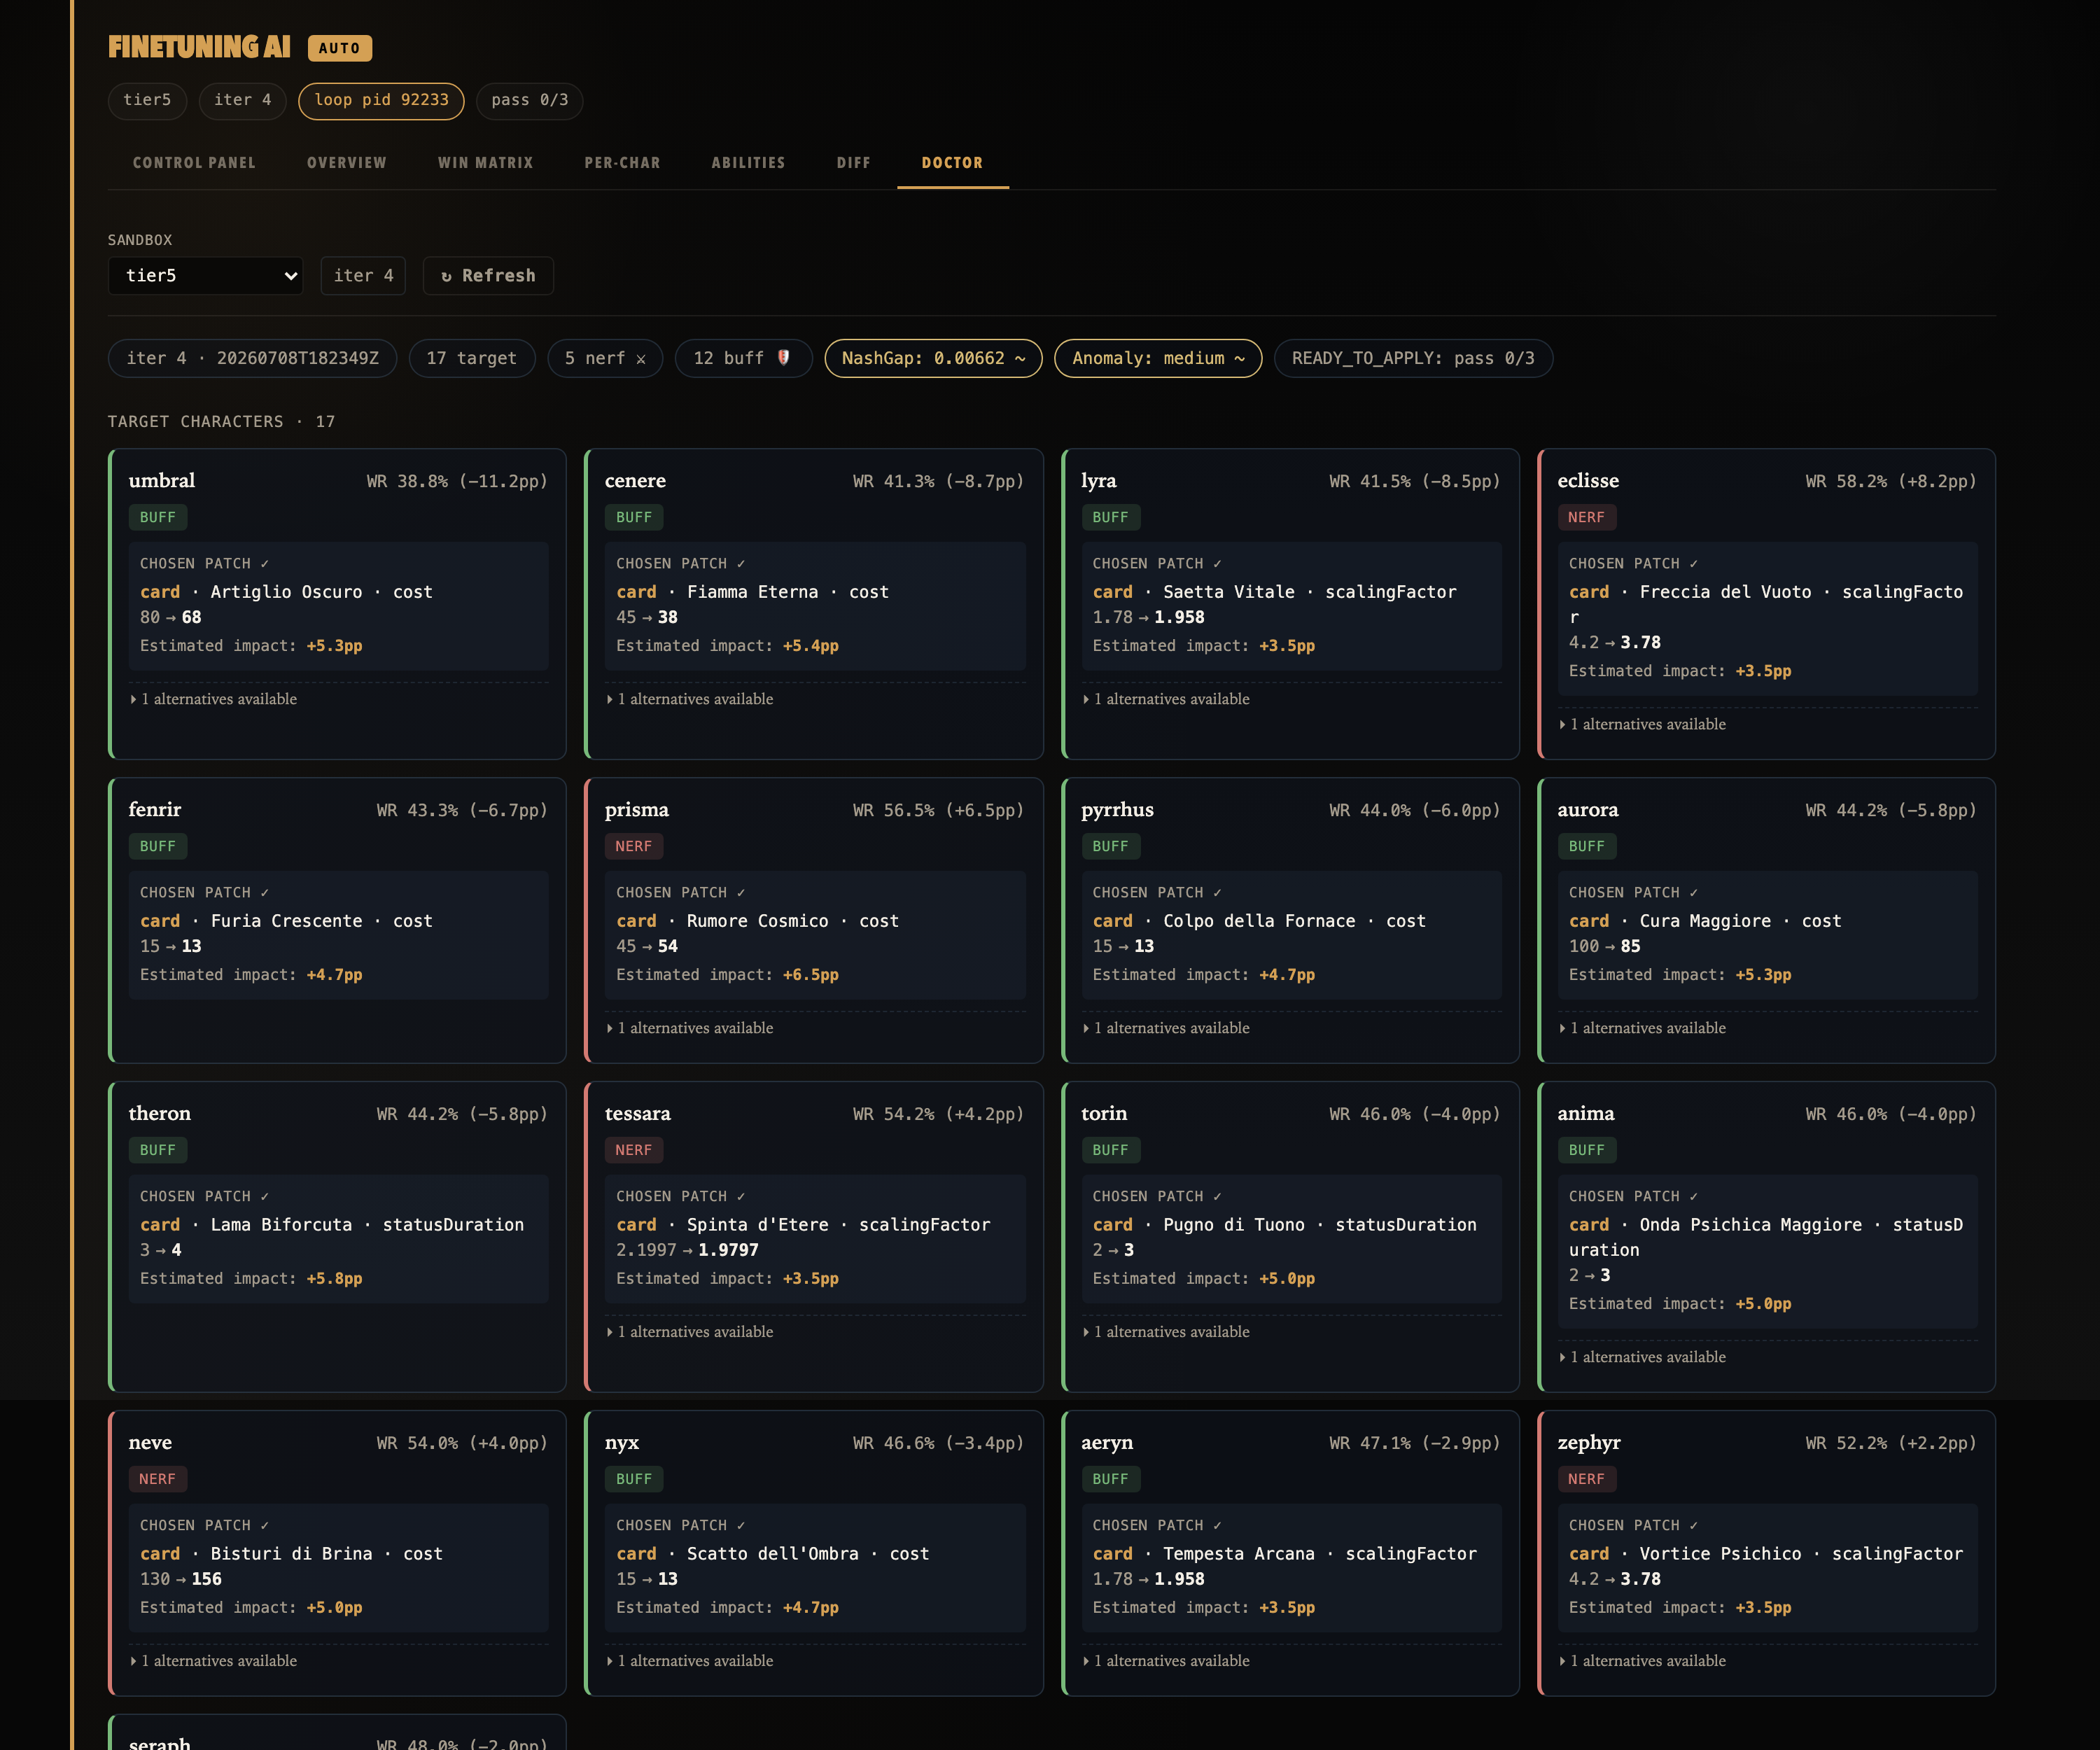The image size is (2100, 1750).
Task: Expand alternatives on neve card
Action: click(214, 1661)
